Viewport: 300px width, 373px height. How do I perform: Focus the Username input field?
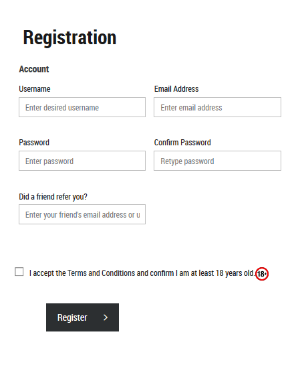point(82,107)
